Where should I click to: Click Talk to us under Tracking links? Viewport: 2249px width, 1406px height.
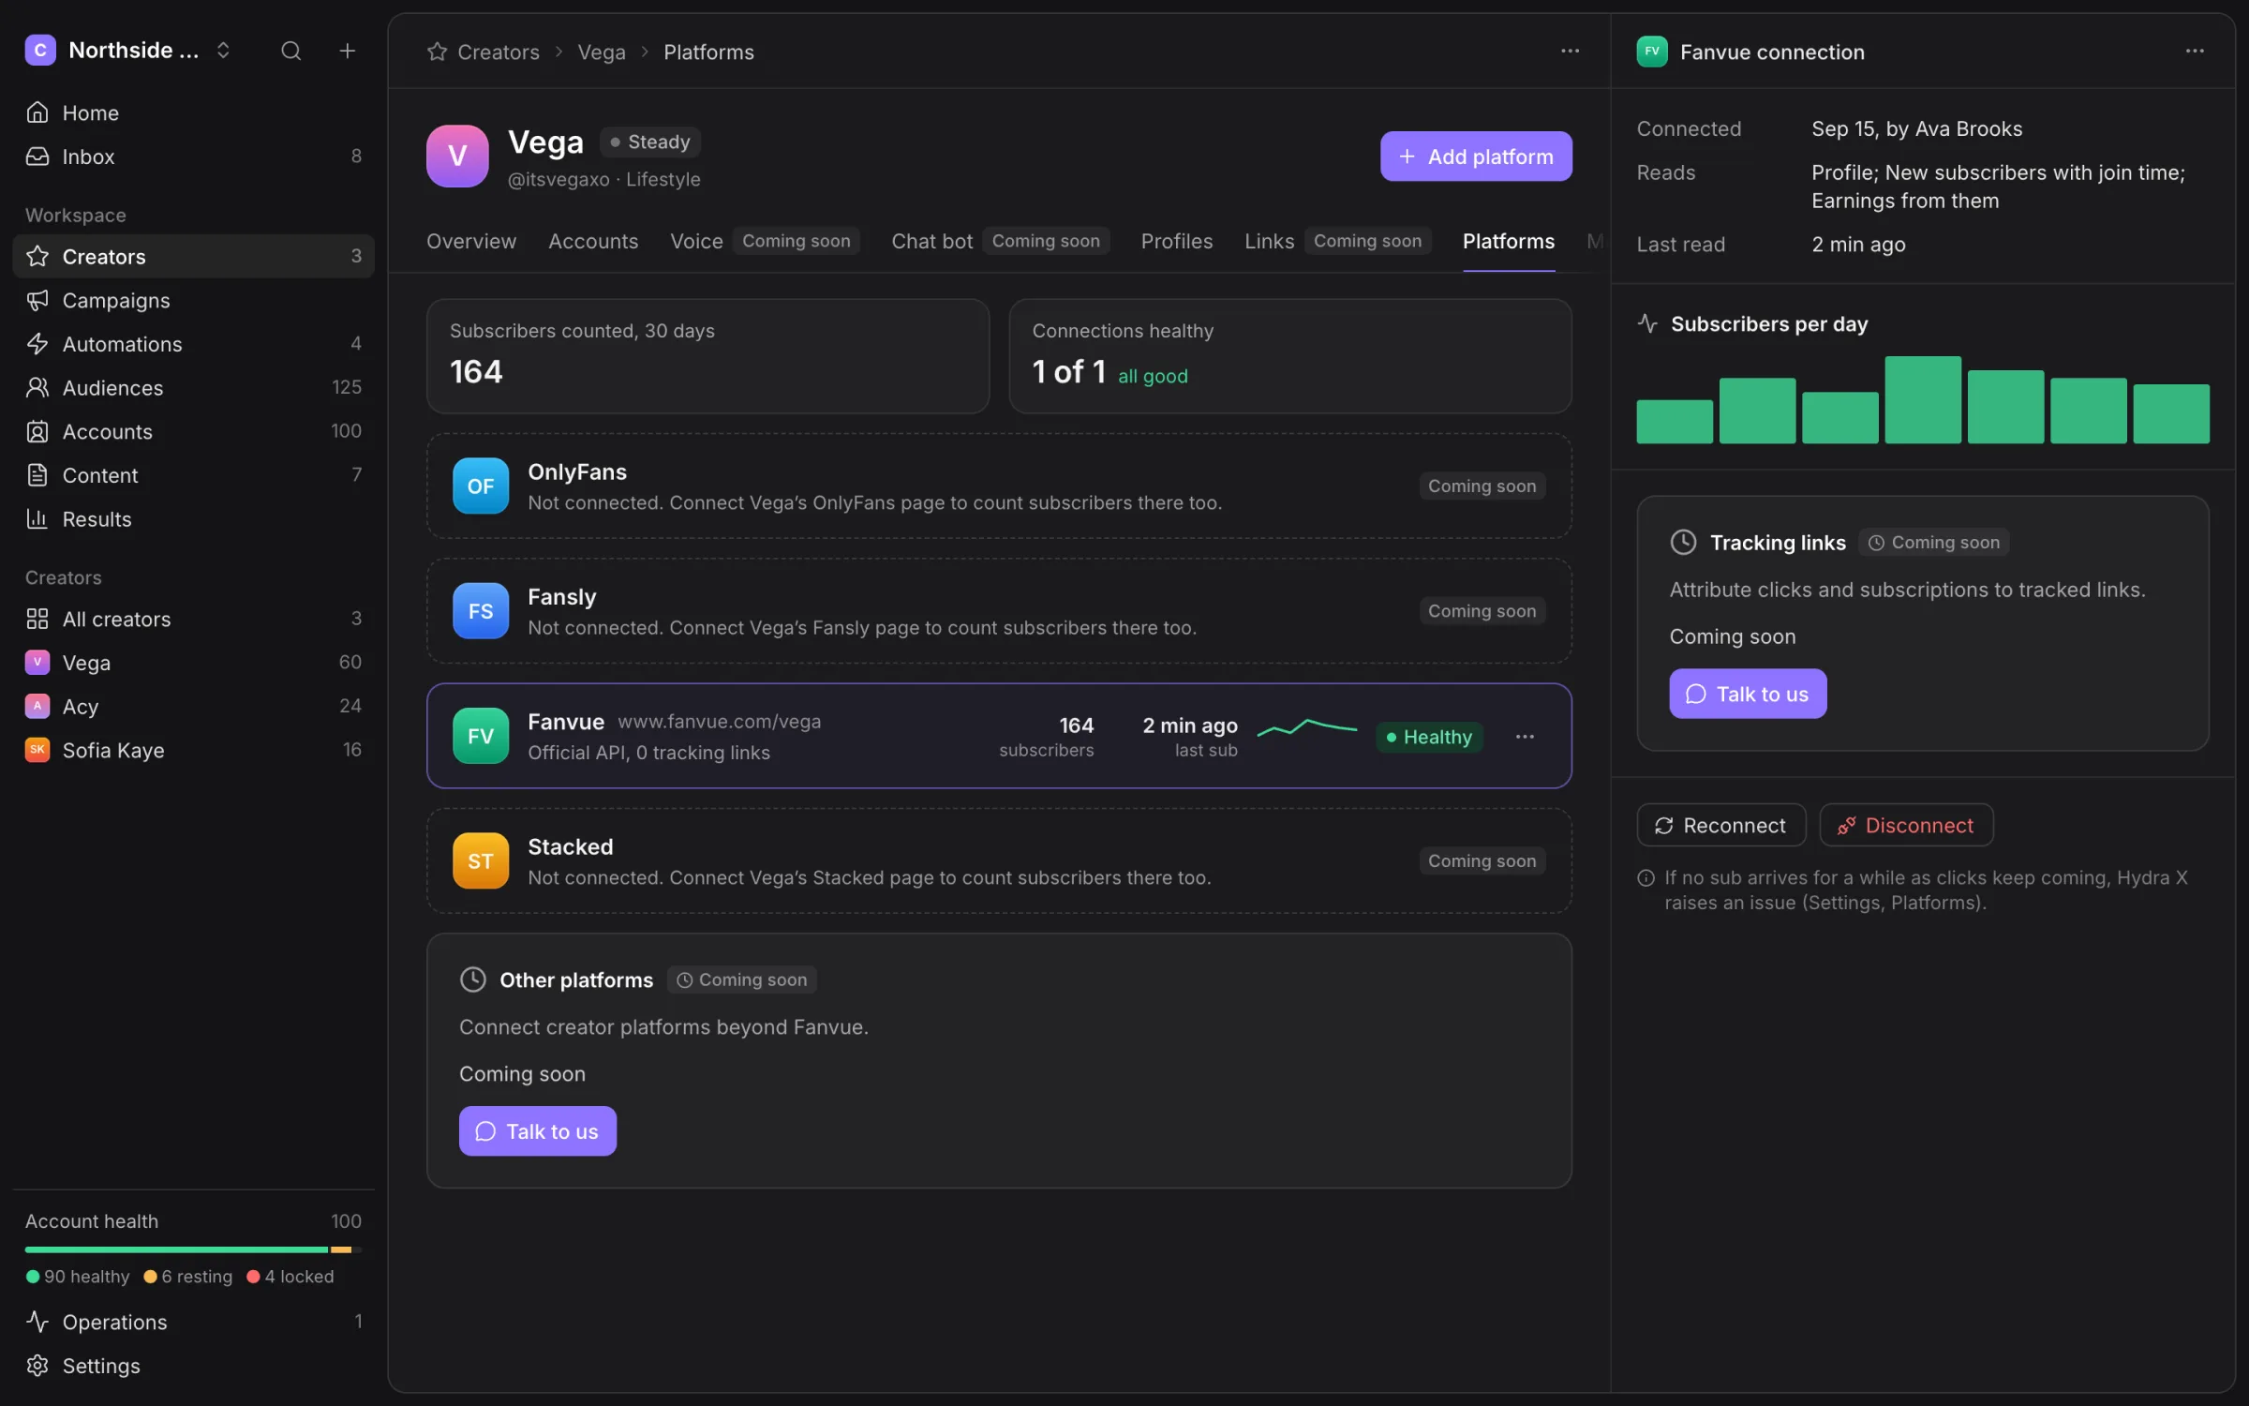point(1748,694)
